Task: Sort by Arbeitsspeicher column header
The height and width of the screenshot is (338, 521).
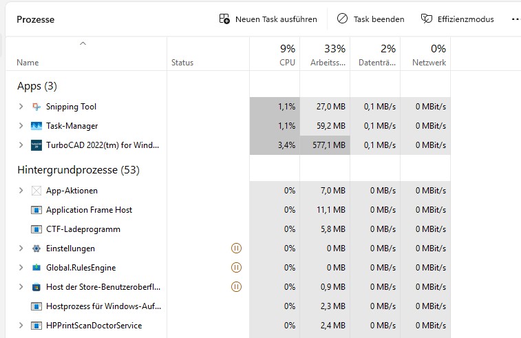Action: [x=326, y=55]
